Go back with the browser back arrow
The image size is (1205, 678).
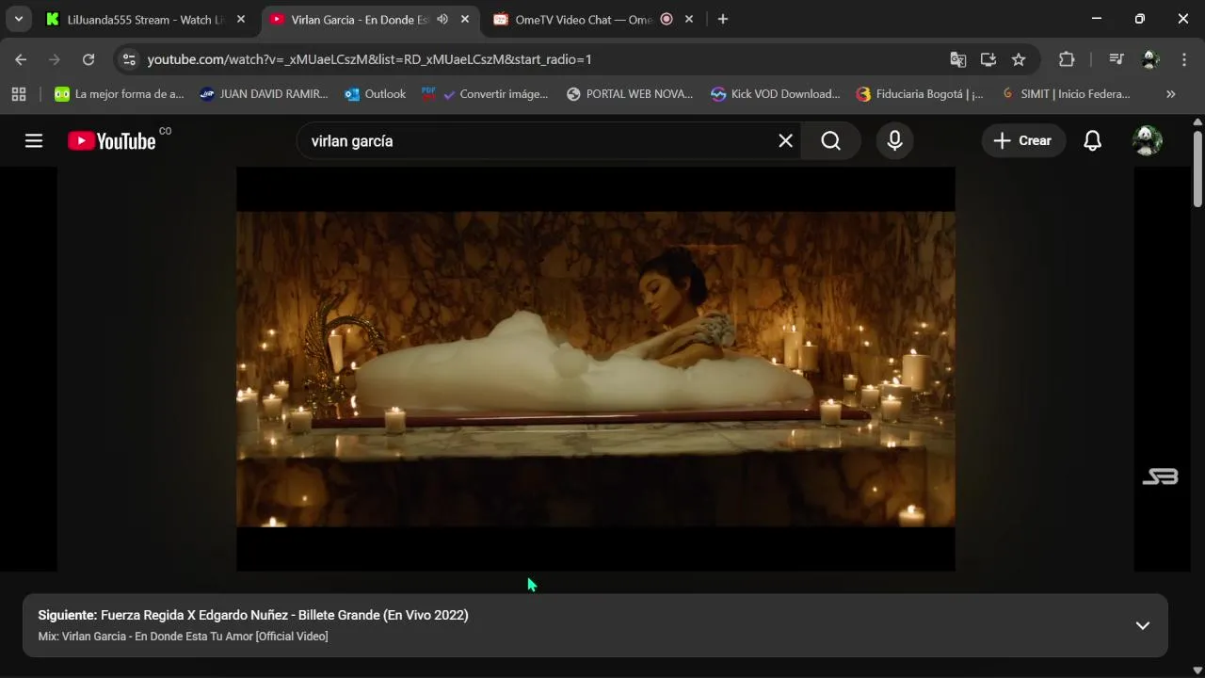21,59
